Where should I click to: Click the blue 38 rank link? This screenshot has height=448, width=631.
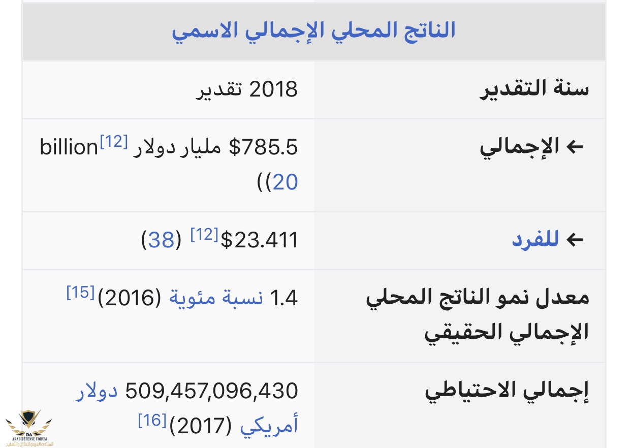[162, 240]
